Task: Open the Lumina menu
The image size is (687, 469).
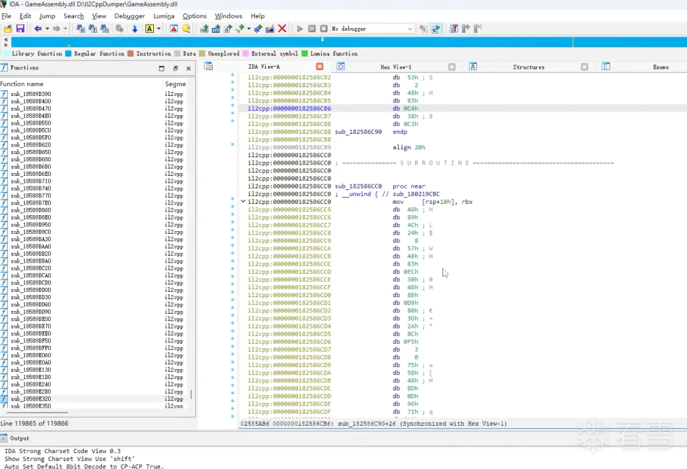Action: pos(164,16)
